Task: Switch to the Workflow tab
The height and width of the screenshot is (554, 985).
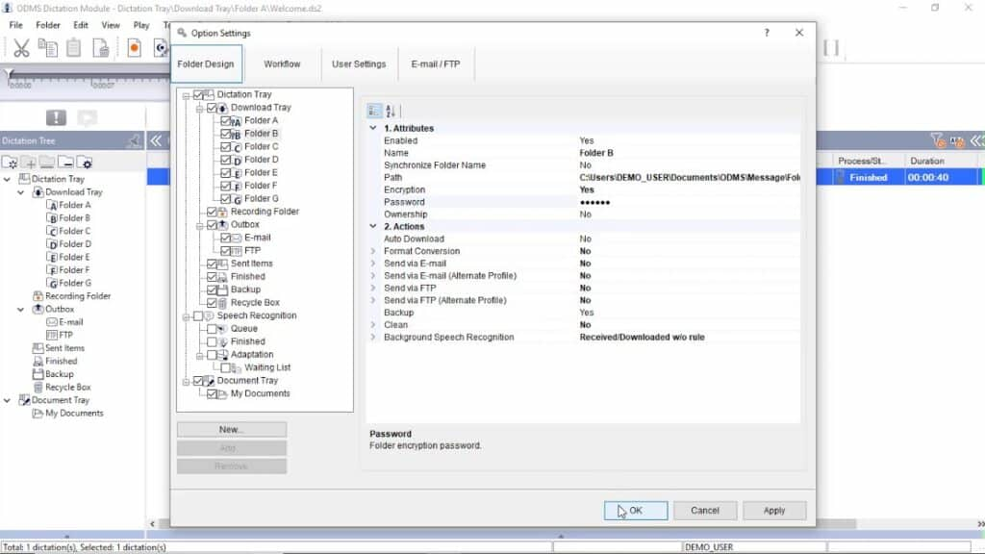Action: pos(282,64)
